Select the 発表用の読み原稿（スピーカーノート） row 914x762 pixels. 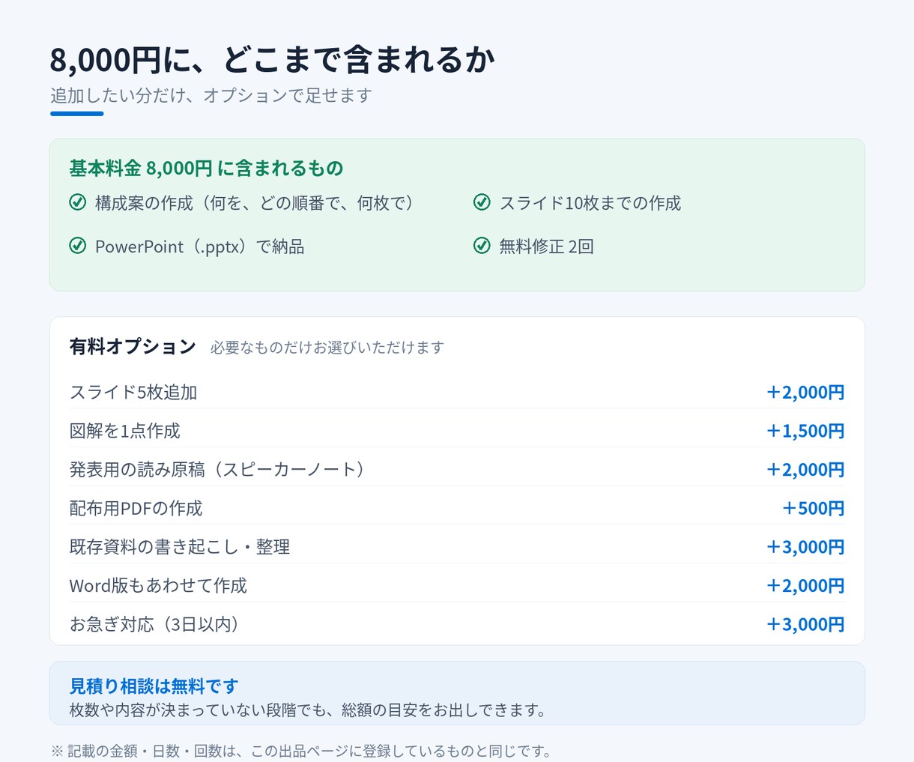pyautogui.click(x=457, y=469)
